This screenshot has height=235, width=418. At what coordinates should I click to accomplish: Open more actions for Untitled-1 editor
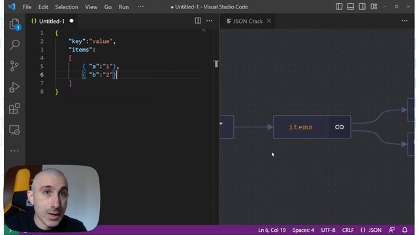click(x=210, y=21)
